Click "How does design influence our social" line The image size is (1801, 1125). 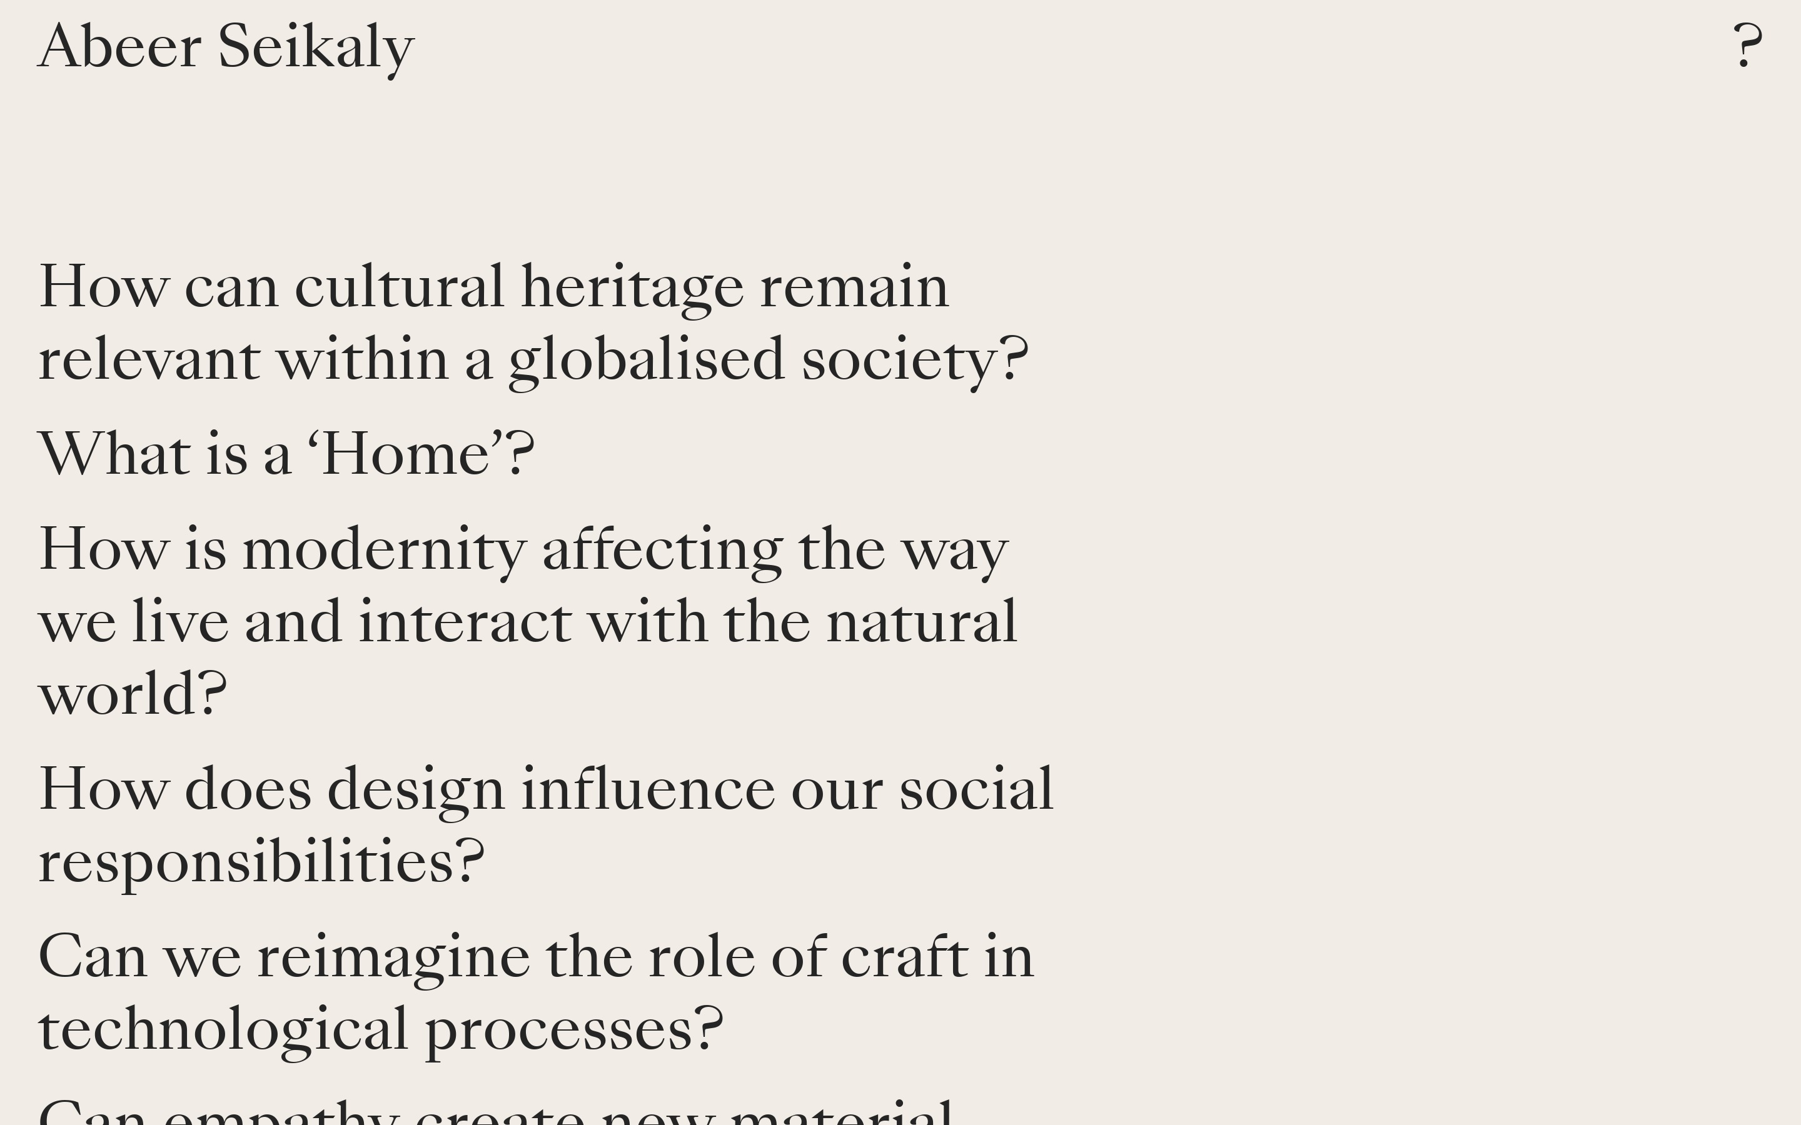coord(545,789)
